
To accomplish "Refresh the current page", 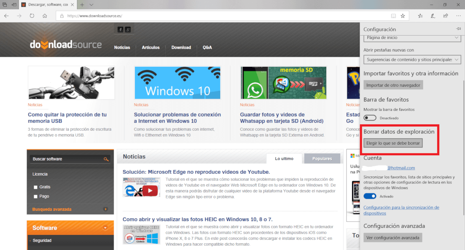I will click(32, 16).
